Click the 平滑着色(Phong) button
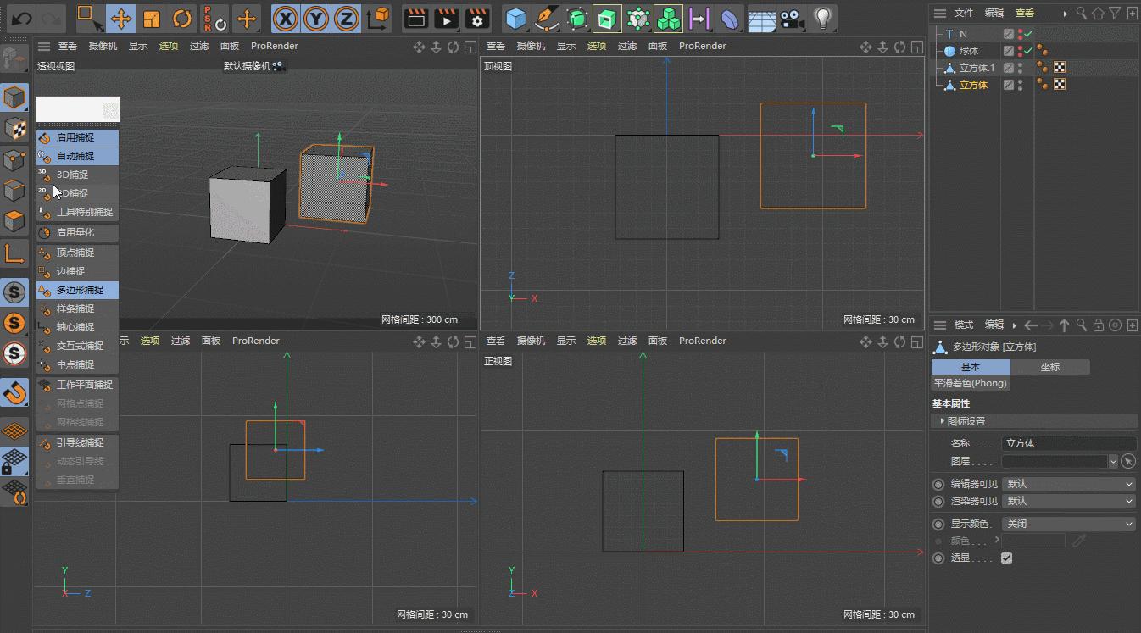1141x633 pixels. (x=971, y=383)
